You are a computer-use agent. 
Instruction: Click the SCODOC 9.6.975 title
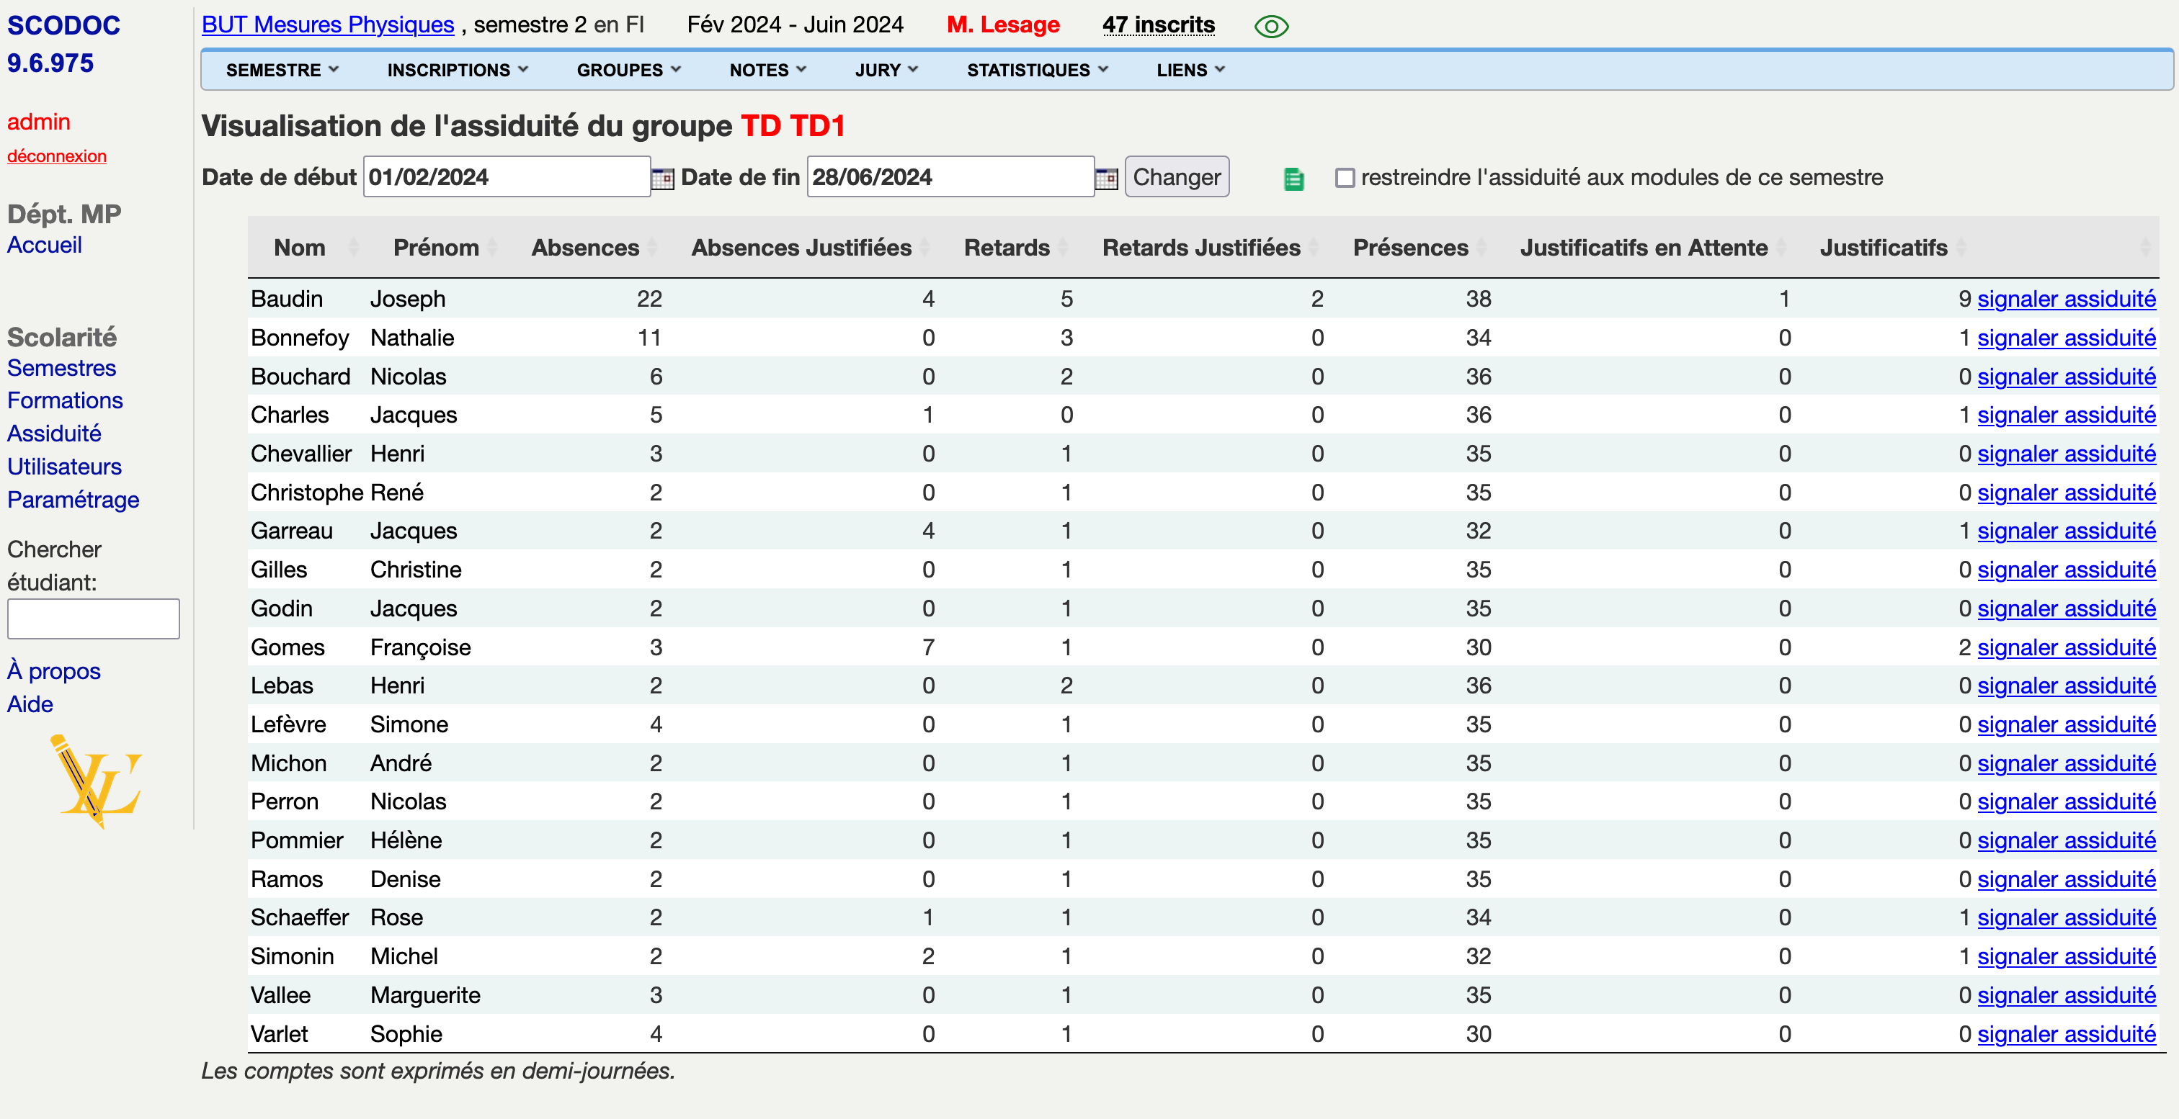(63, 44)
